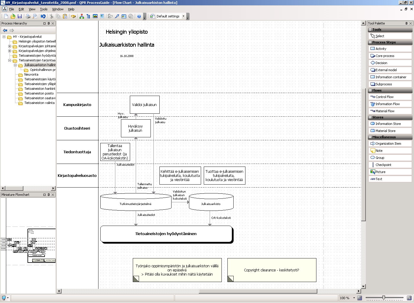Choose the Information container tool
Screen dimensions: 414x303
[390, 77]
